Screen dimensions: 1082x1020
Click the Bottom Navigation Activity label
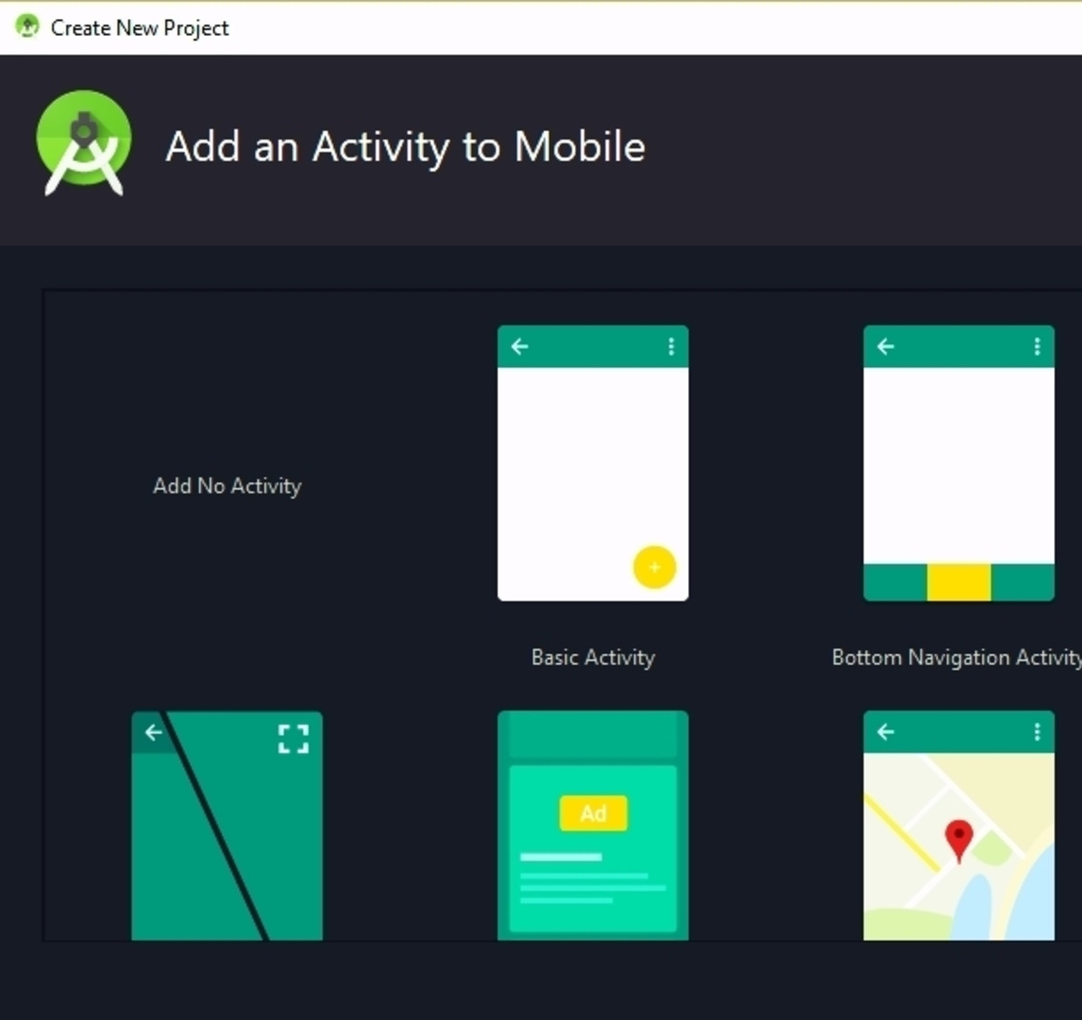click(x=957, y=657)
